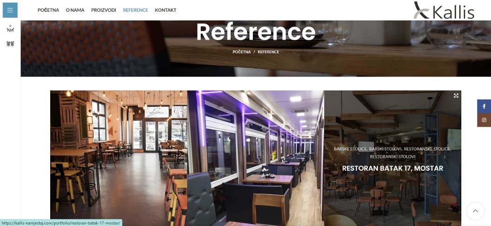Open the blue hamburger menu
Image resolution: width=491 pixels, height=226 pixels.
pos(10,10)
